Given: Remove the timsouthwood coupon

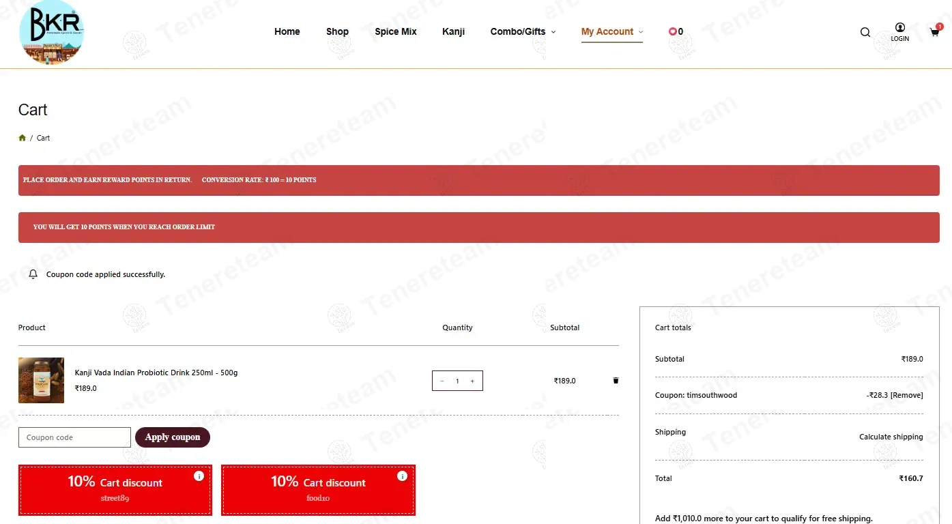Looking at the screenshot, I should coord(907,395).
